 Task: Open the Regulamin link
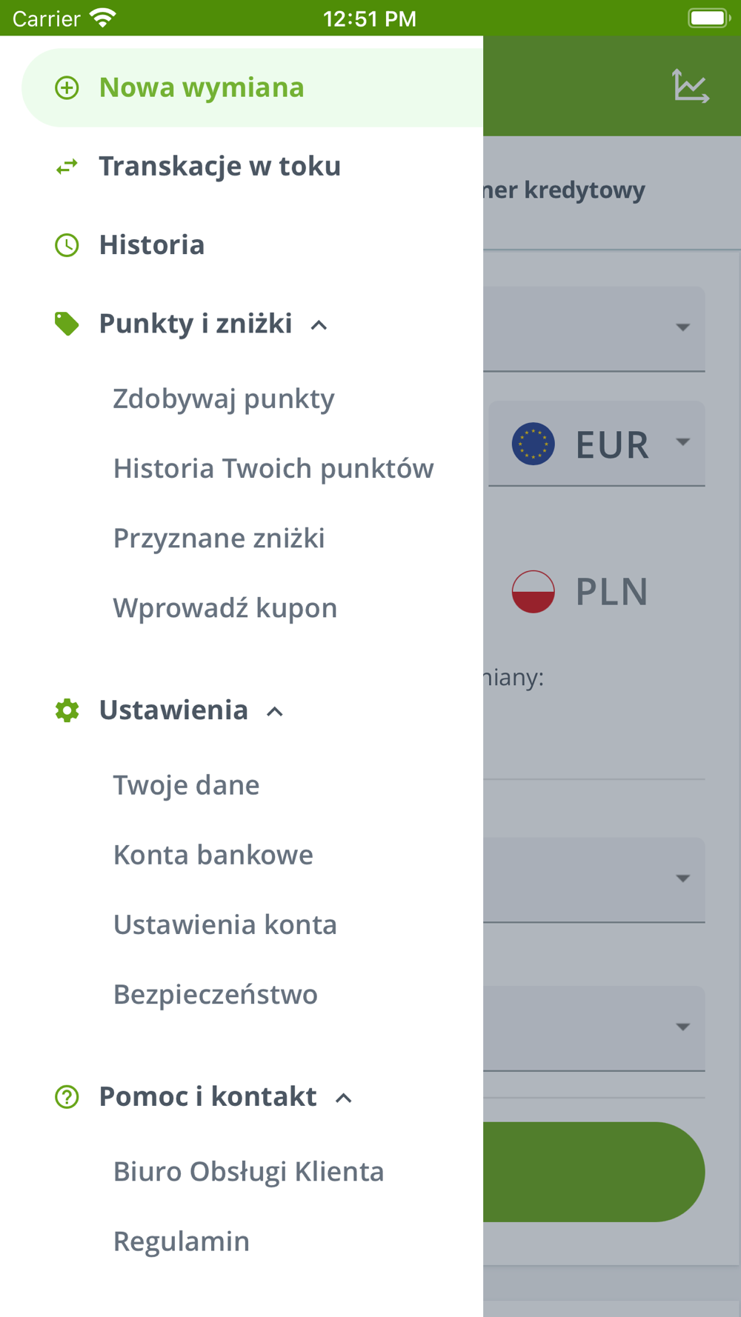[x=182, y=1241]
